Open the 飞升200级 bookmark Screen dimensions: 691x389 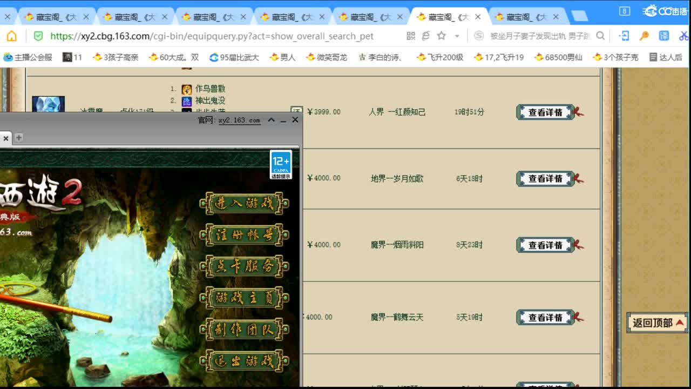pyautogui.click(x=440, y=57)
